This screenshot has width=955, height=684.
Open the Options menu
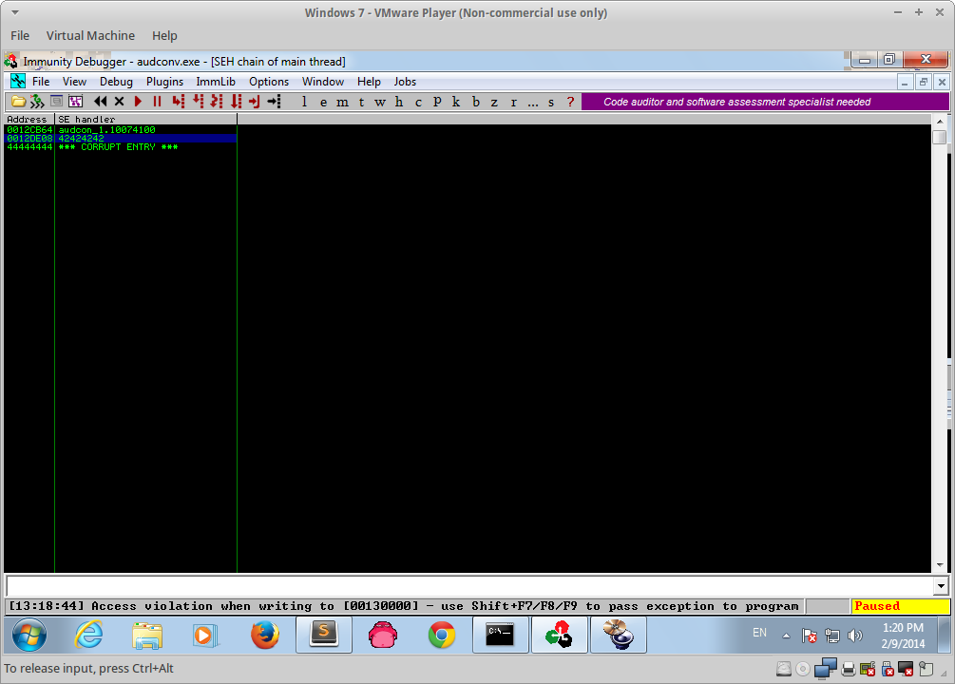click(269, 82)
